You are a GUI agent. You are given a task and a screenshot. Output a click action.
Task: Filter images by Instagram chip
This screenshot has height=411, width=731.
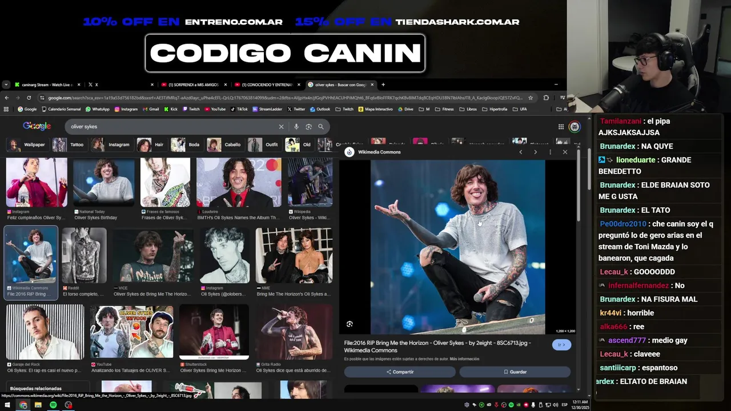pyautogui.click(x=111, y=144)
